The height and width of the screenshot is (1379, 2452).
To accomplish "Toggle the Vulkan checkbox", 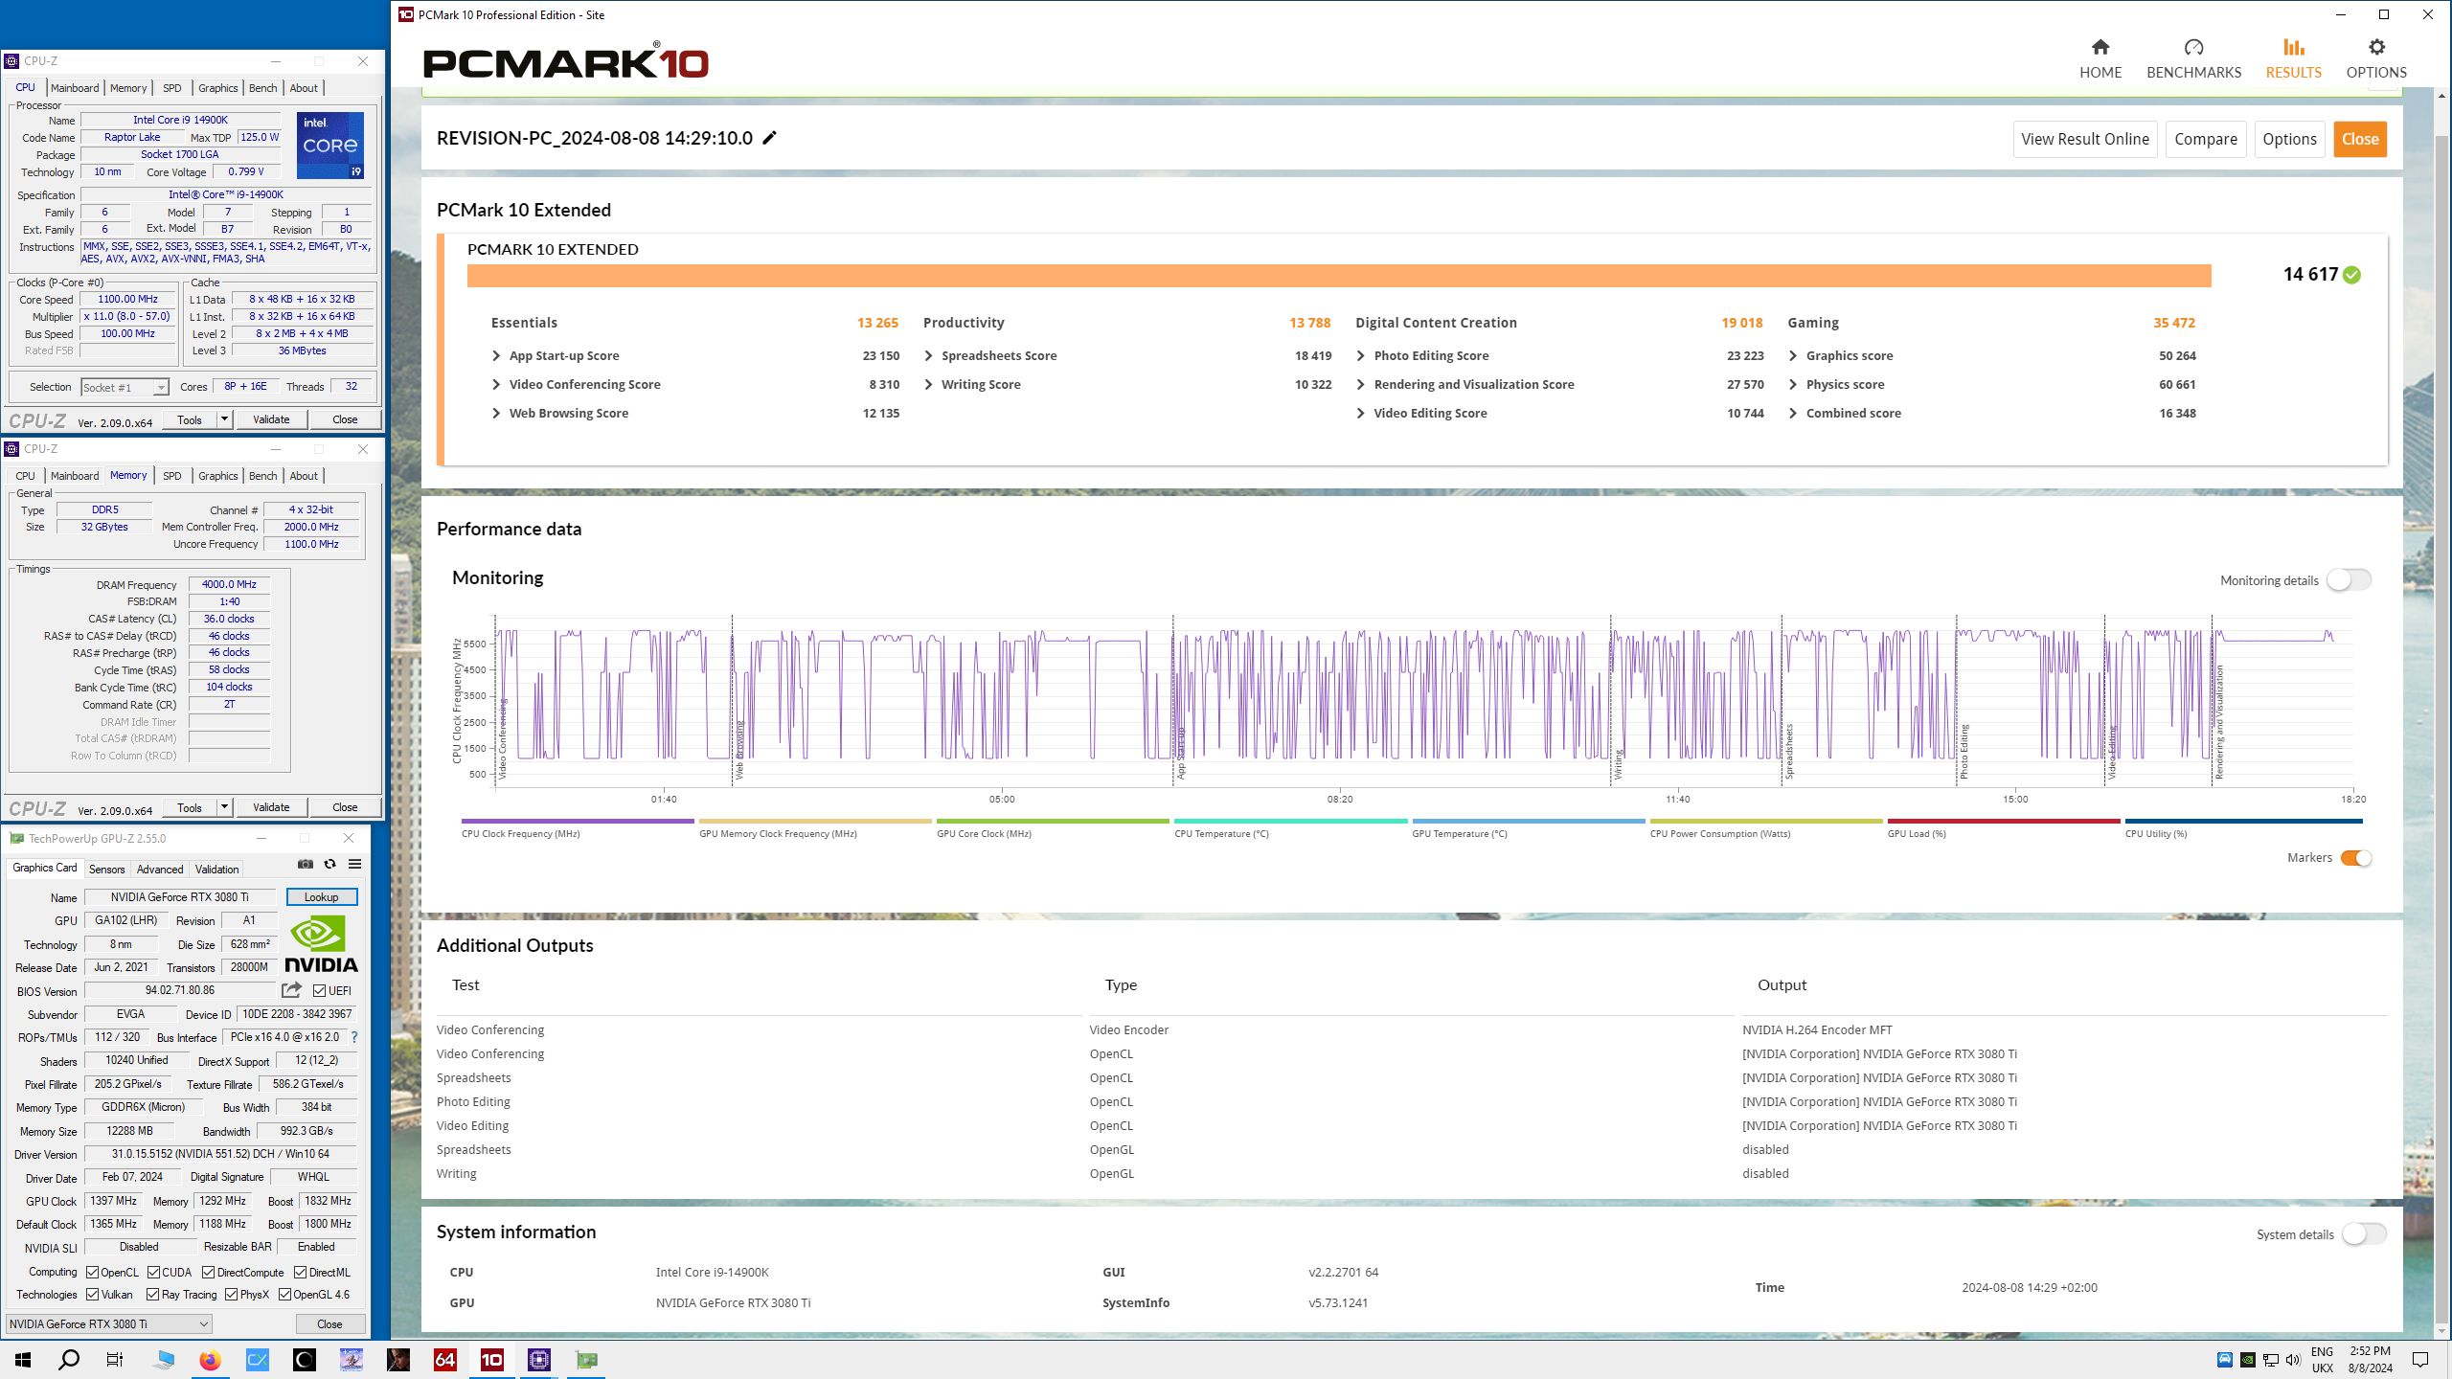I will pos(93,1295).
